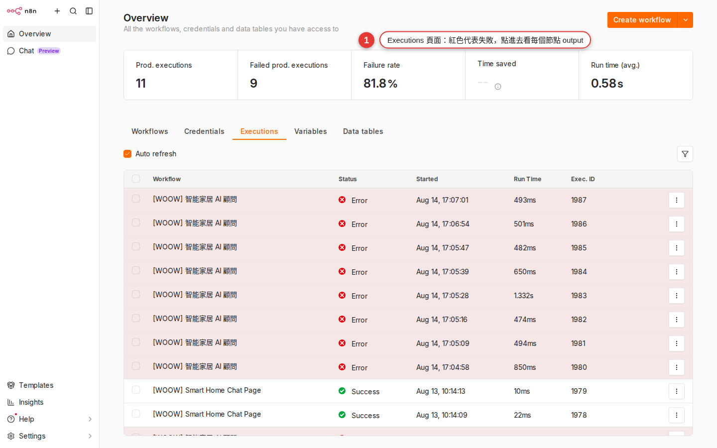Viewport: 717px width, 448px height.
Task: Select checkbox for execution 1985
Action: coord(136,246)
